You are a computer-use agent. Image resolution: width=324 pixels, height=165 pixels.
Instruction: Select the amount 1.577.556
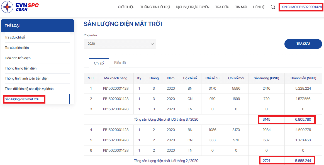click(x=303, y=99)
